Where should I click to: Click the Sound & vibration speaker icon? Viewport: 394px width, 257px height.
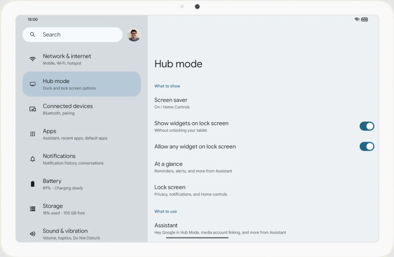[33, 234]
